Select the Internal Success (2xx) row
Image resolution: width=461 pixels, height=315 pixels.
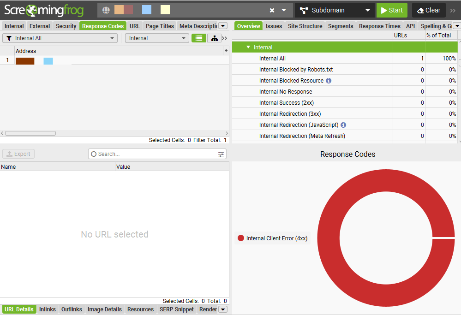pyautogui.click(x=345, y=103)
